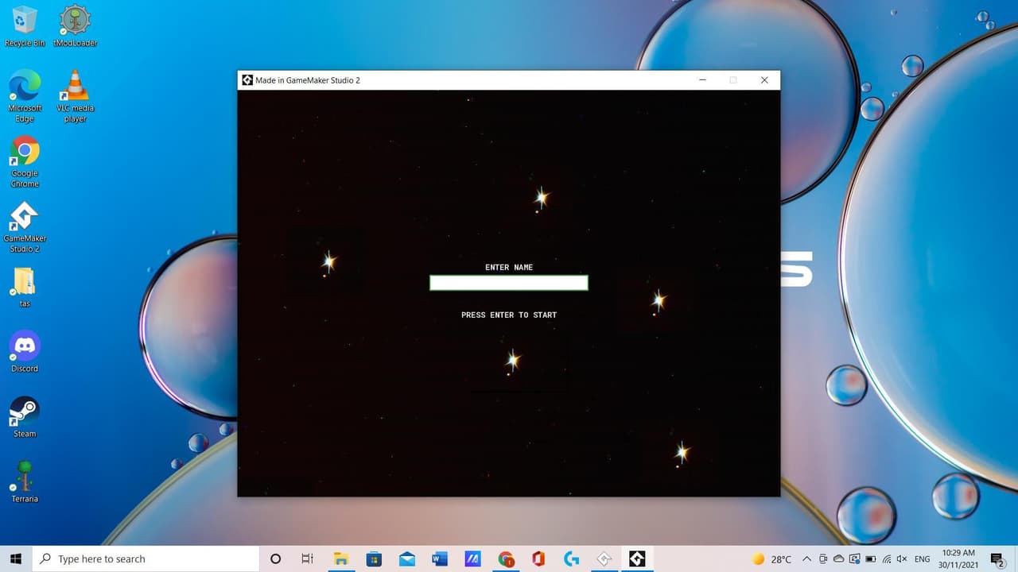This screenshot has width=1018, height=572.
Task: Switch the ENG input language indicator
Action: (922, 559)
